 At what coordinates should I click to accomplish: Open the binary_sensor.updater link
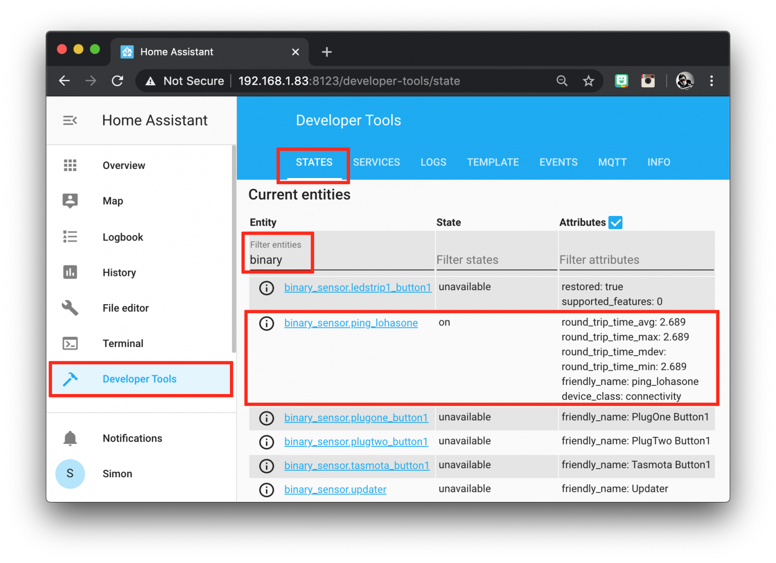click(335, 490)
